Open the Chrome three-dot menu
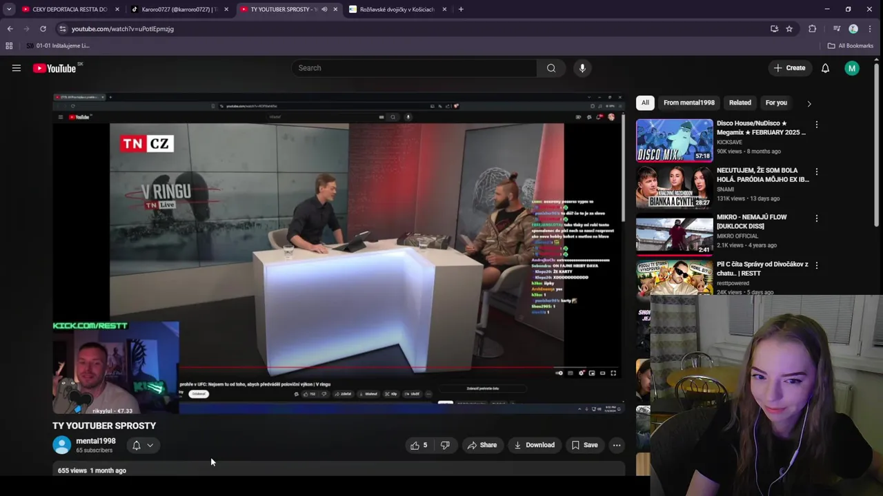 870,29
